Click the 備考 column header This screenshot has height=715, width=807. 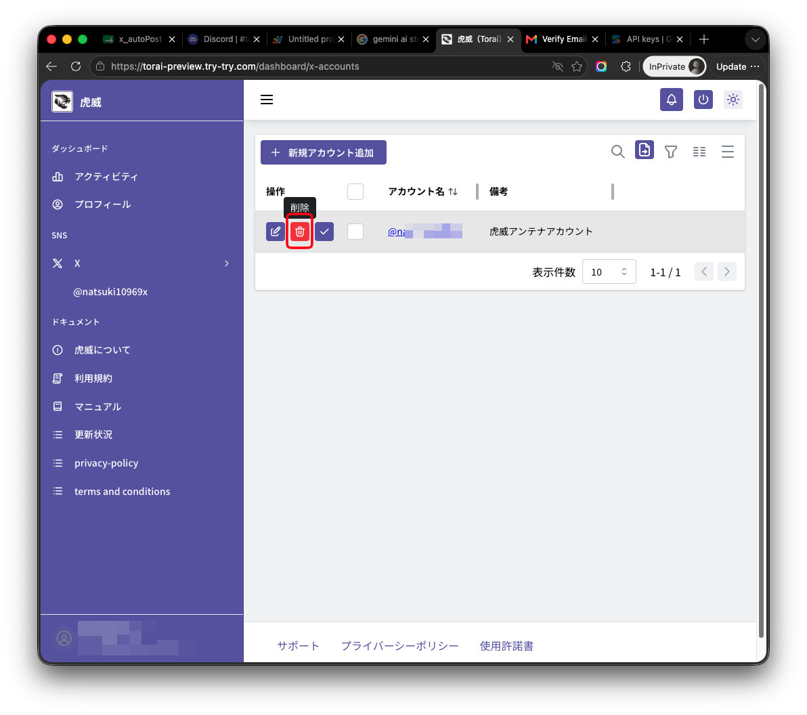click(x=498, y=192)
